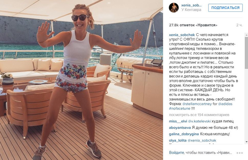Open commenter miss__elvi profile
This screenshot has height=160, width=248.
pyautogui.click(x=178, y=121)
